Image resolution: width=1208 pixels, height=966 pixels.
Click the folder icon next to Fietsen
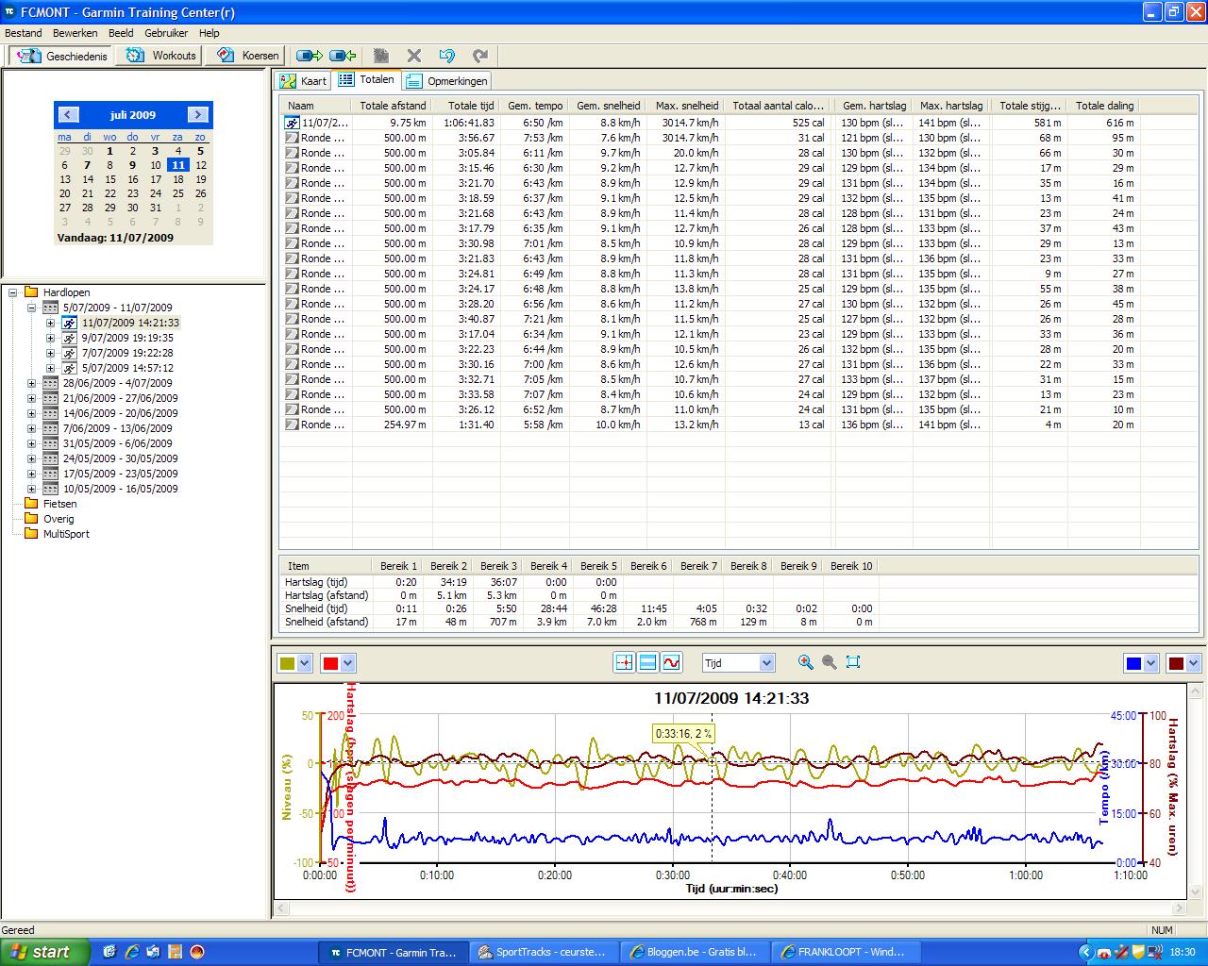tap(30, 504)
